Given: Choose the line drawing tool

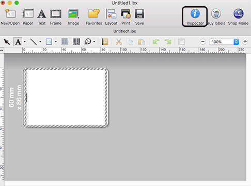Looking at the screenshot, I should (34, 42).
